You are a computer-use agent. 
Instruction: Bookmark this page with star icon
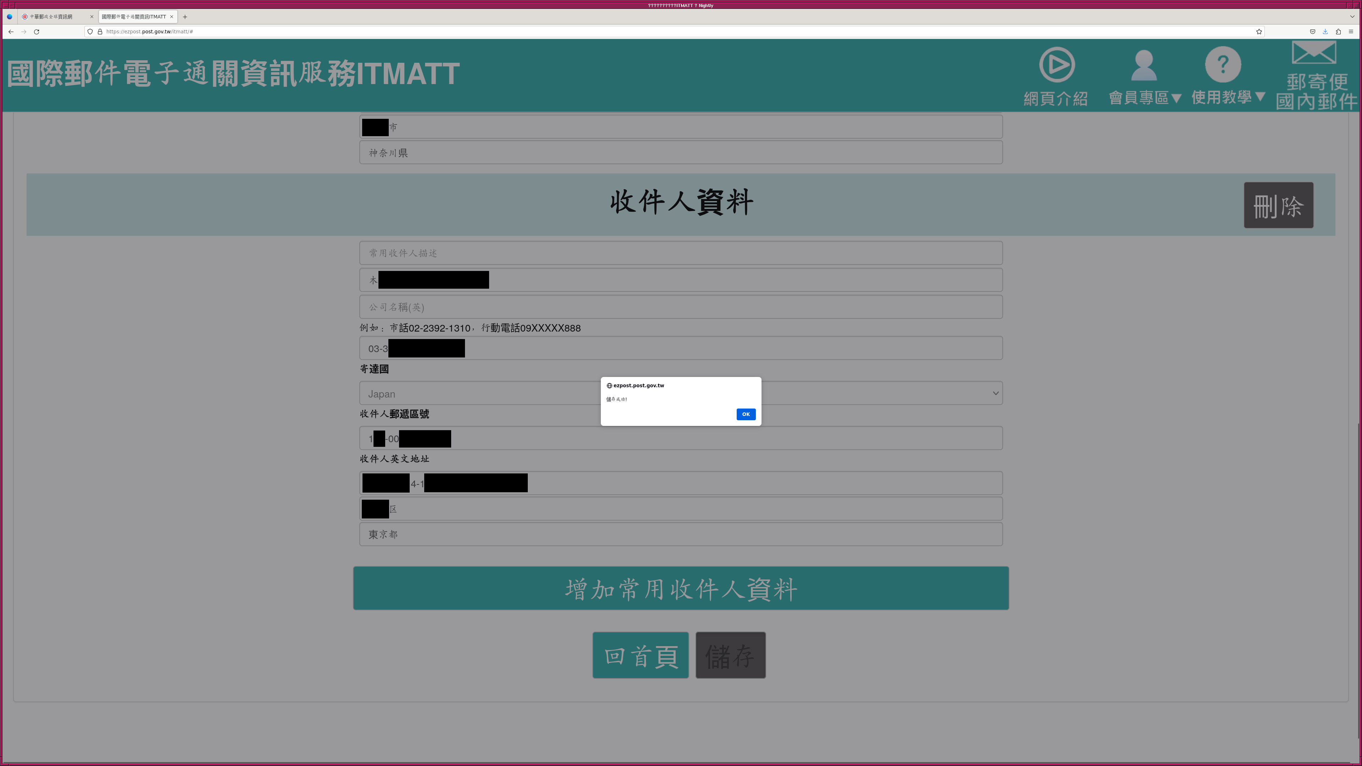1259,32
